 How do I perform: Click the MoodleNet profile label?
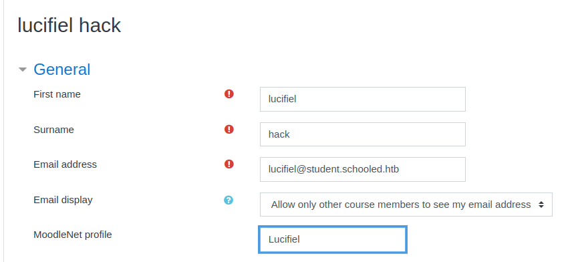click(x=72, y=235)
